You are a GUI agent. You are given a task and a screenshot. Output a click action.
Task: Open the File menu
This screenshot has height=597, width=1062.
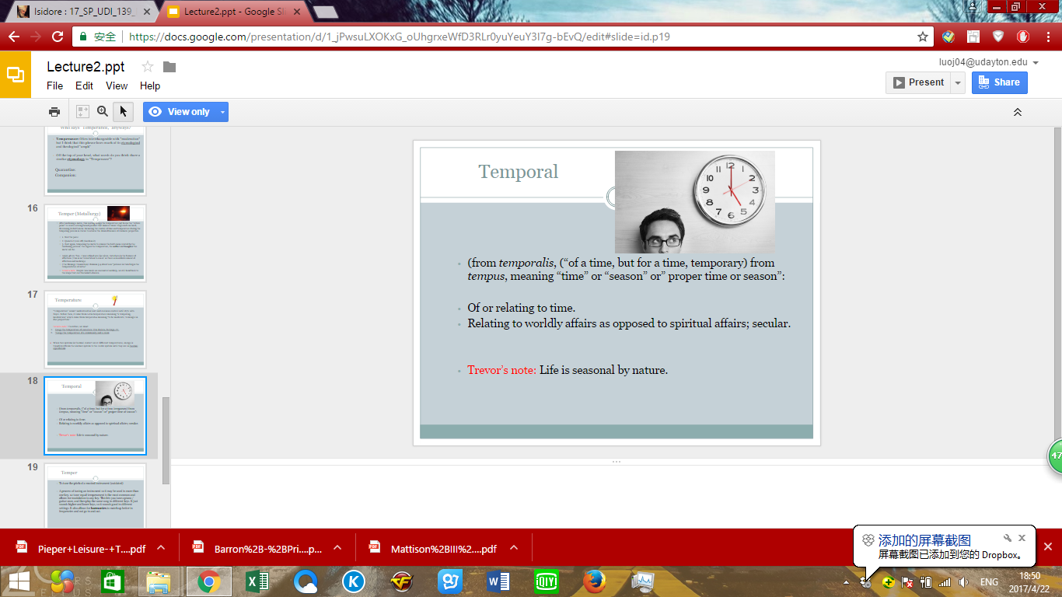point(54,86)
